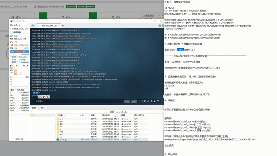
Task: Select the tmp folder row
Action: [102, 132]
